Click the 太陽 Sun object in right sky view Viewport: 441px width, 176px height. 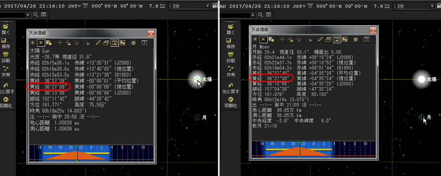(421, 79)
